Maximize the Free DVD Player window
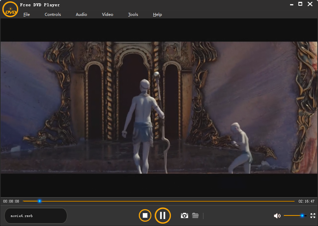Screen dimensions: 318x226 (x=300, y=4)
